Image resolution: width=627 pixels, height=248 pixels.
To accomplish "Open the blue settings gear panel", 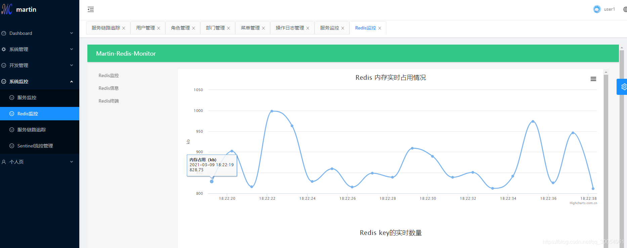I will point(622,87).
